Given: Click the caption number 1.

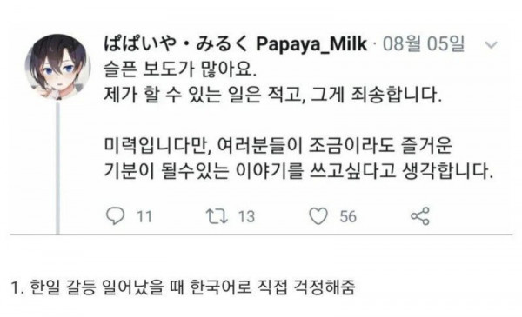Looking at the screenshot, I should [17, 287].
